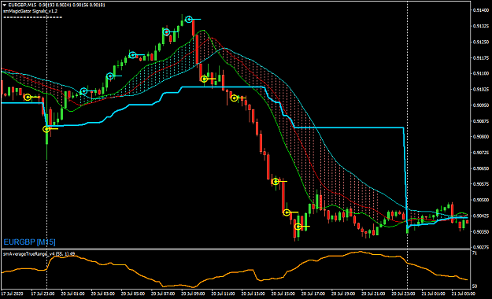This screenshot has height=299, width=492.
Task: Click ATR subwindow scale value 50
Action: [x=475, y=286]
